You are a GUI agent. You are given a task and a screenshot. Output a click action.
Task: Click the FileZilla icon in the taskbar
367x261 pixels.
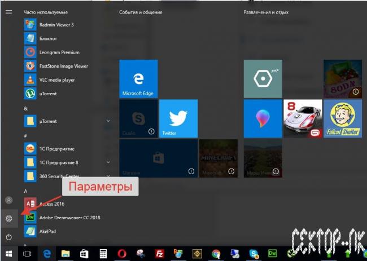click(159, 254)
